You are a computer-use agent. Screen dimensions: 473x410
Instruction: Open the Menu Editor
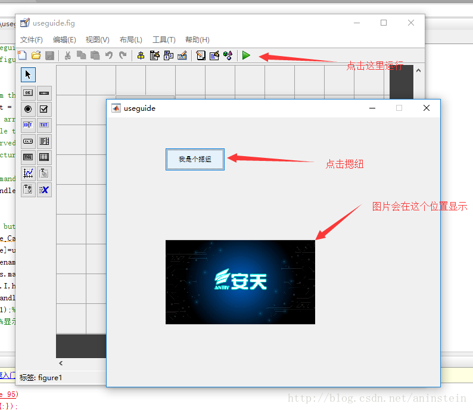(154, 55)
